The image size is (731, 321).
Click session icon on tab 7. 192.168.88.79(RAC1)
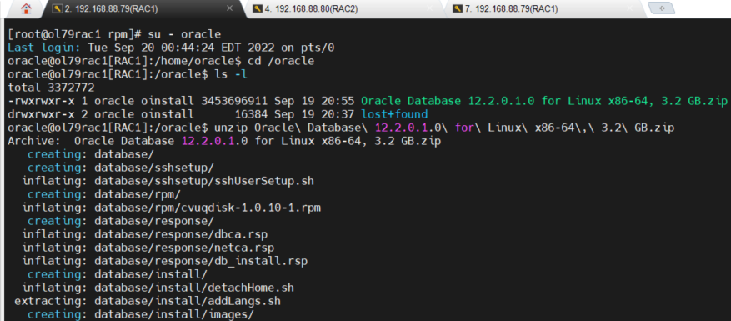(x=458, y=8)
